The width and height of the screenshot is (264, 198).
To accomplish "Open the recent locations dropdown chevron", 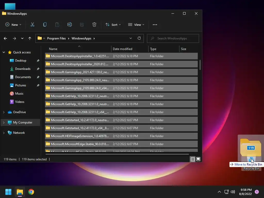I will tap(22, 38).
